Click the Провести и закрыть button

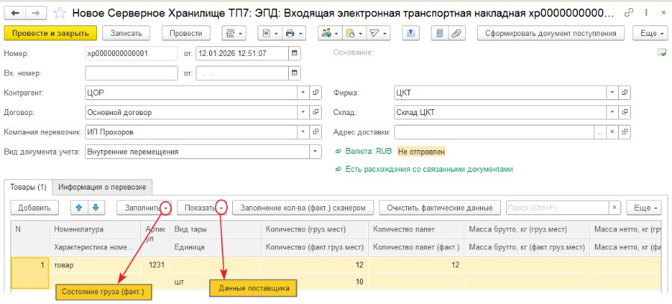click(50, 33)
